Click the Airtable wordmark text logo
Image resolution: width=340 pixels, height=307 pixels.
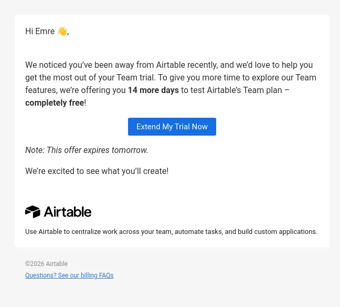pos(68,212)
